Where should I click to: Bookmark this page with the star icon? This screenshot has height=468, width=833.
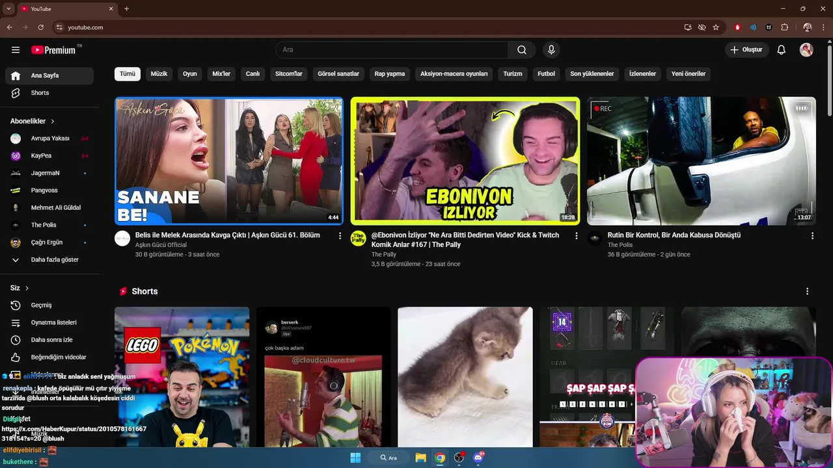coord(716,27)
